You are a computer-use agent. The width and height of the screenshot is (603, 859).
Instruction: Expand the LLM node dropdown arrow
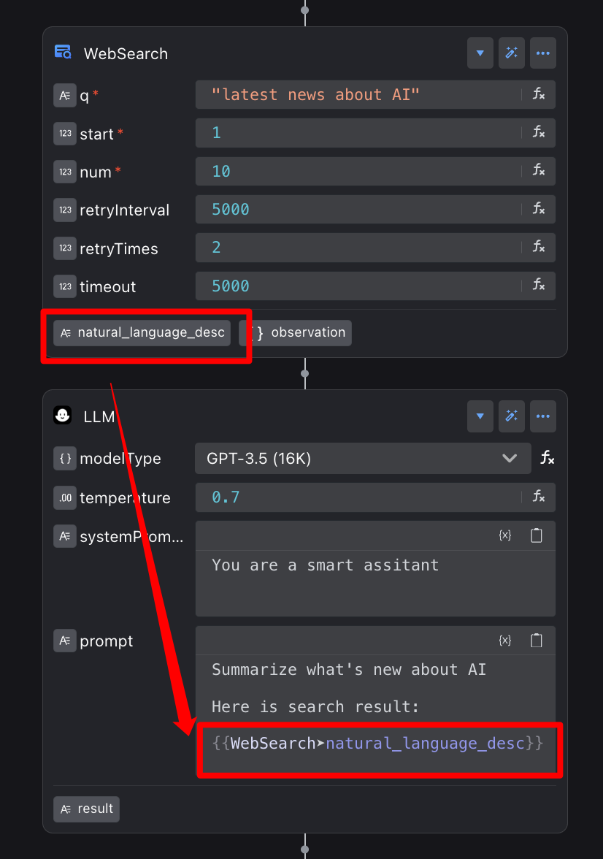point(480,416)
